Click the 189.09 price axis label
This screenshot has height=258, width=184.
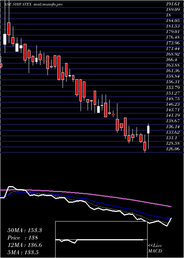(173, 10)
